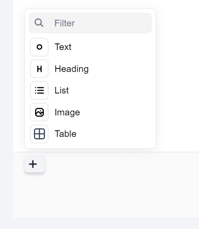The image size is (199, 229).
Task: Pick the List label in block menu
Action: coord(62,90)
